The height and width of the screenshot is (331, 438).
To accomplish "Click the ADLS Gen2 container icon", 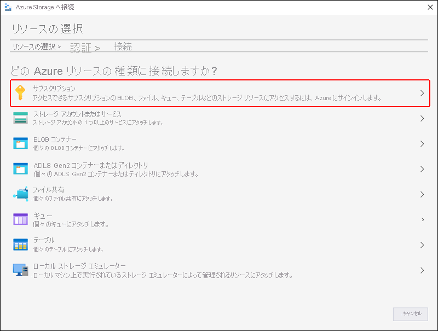I will click(20, 169).
